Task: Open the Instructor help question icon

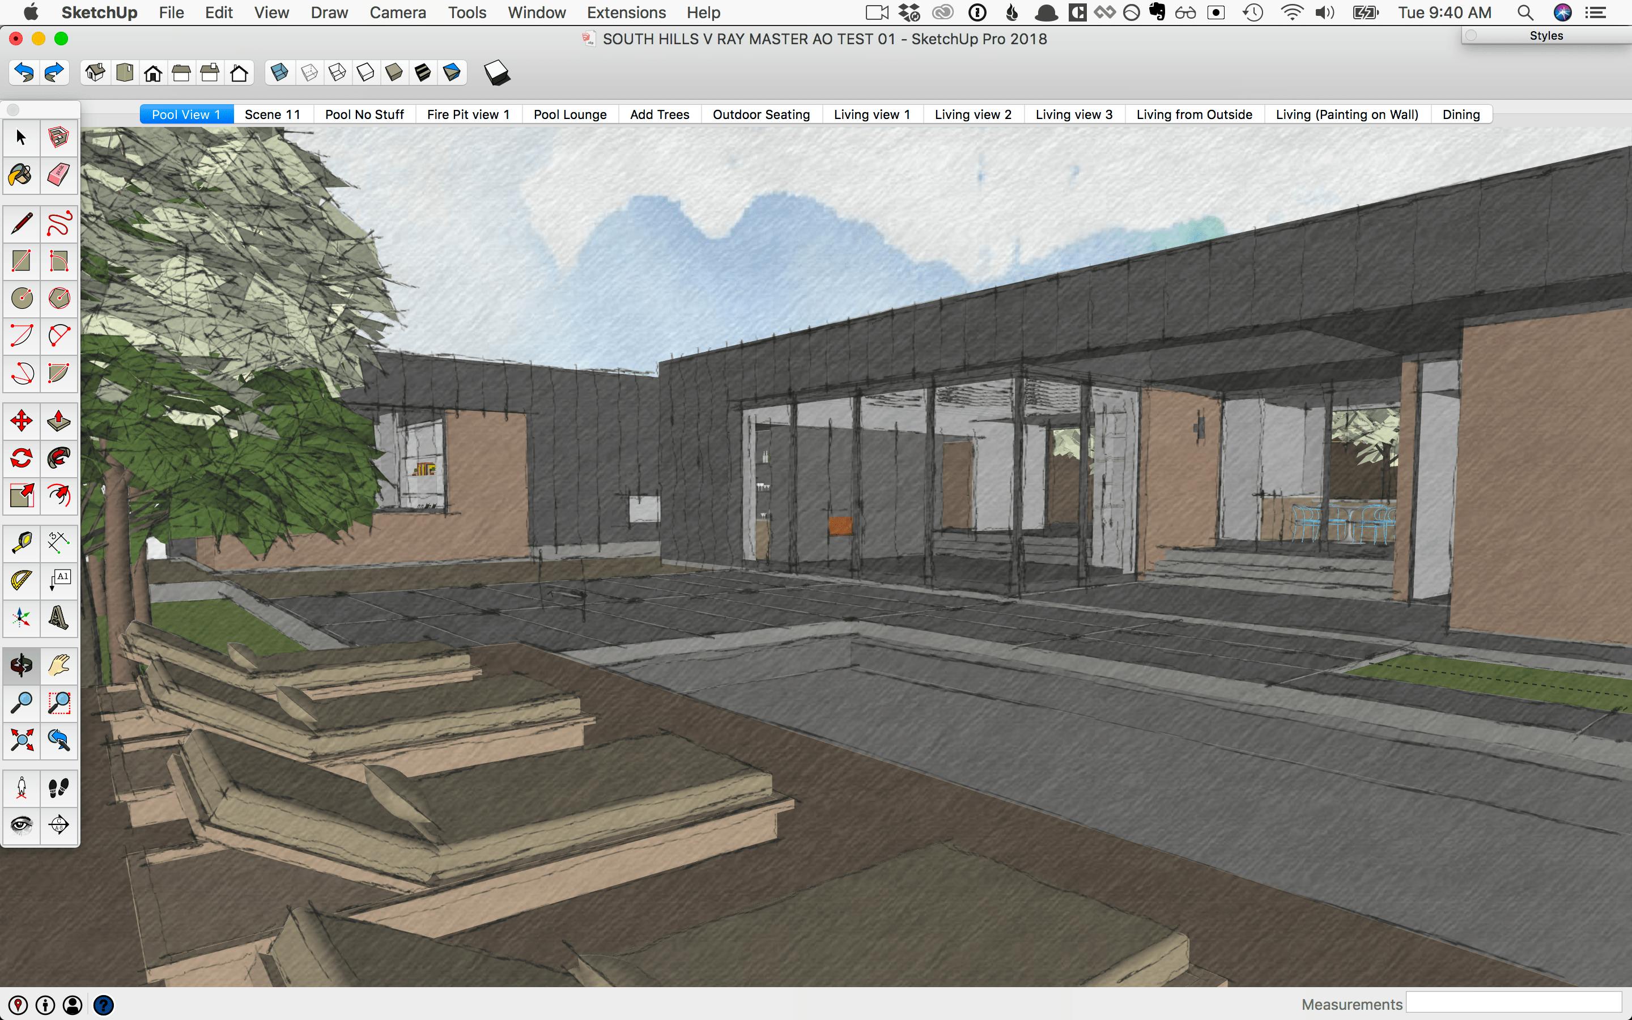Action: tap(103, 1005)
